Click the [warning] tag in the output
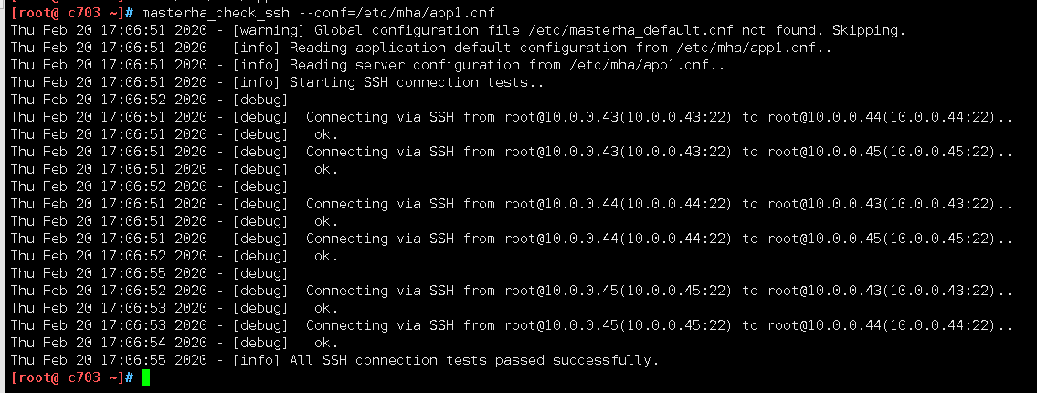 [x=261, y=30]
